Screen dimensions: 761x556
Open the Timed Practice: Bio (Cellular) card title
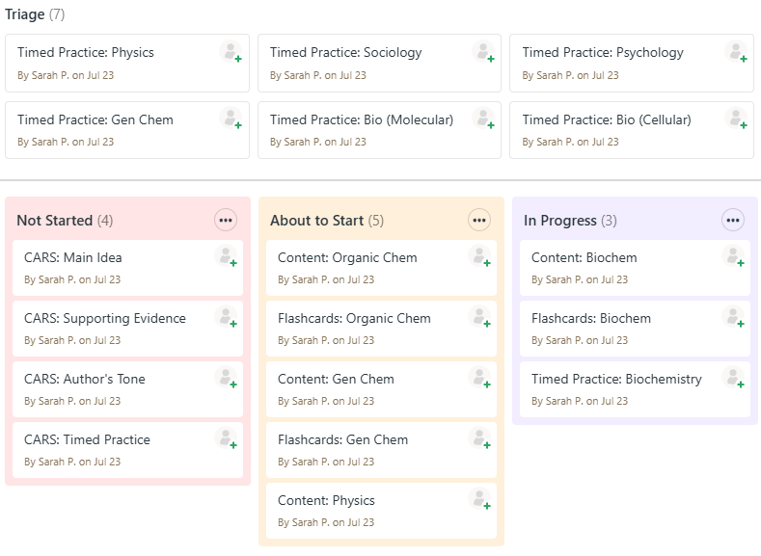[x=607, y=119]
